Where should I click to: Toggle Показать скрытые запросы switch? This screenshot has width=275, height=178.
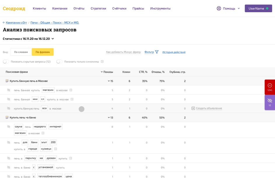[x=6, y=62]
